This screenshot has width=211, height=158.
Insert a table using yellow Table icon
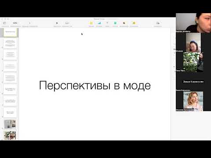tap(91, 23)
